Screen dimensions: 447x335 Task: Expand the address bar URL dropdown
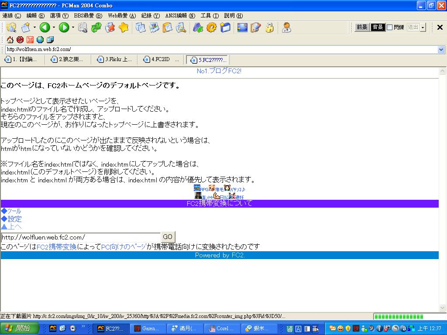point(441,50)
